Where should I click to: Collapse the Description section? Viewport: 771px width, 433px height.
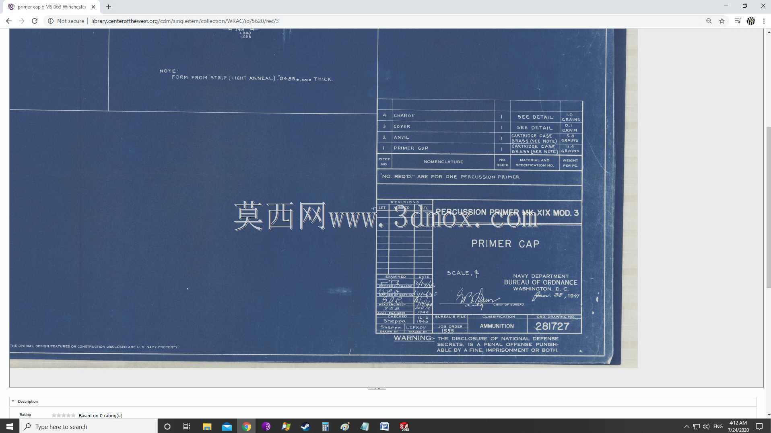[x=13, y=401]
